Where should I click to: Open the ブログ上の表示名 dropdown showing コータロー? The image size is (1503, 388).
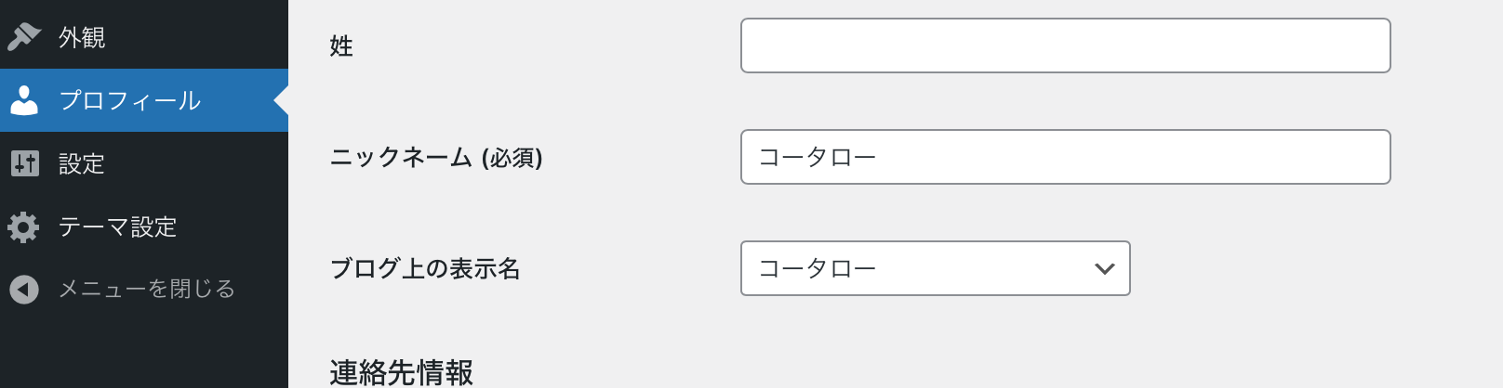(921, 268)
